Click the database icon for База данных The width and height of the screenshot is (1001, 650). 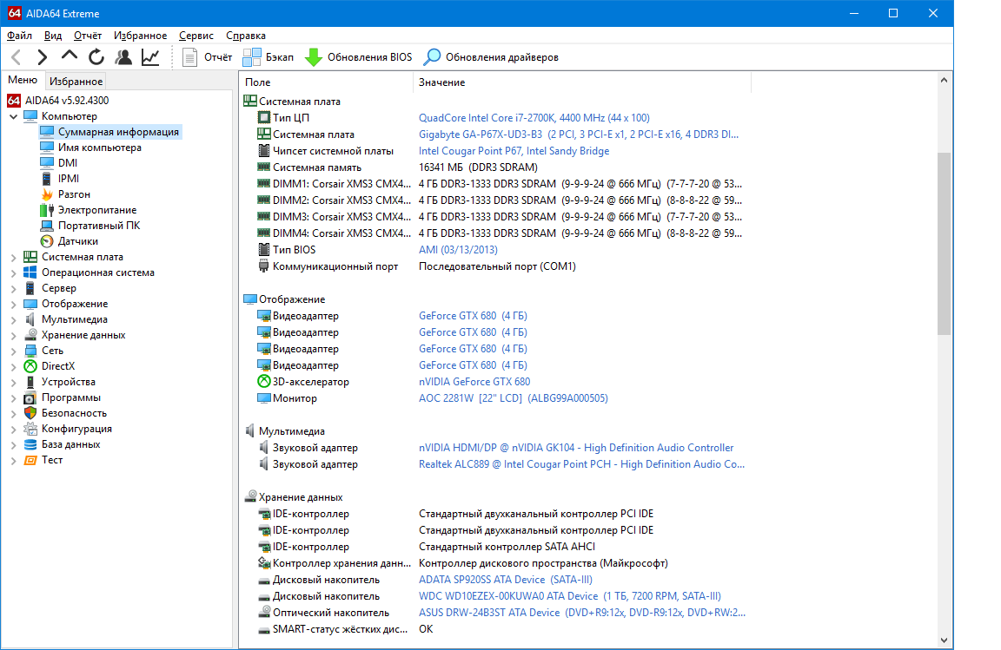[30, 444]
